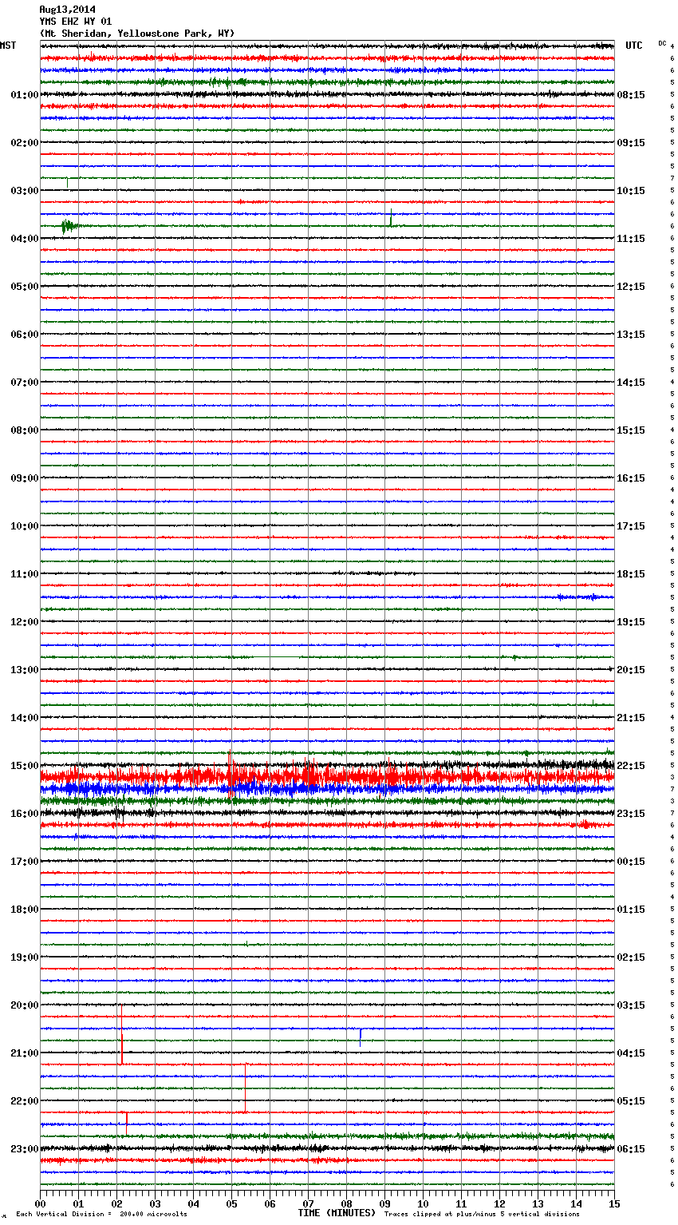Viewport: 678px width, 1225px height.
Task: Click the TIME (MINUTES) axis title
Action: pos(337,1213)
